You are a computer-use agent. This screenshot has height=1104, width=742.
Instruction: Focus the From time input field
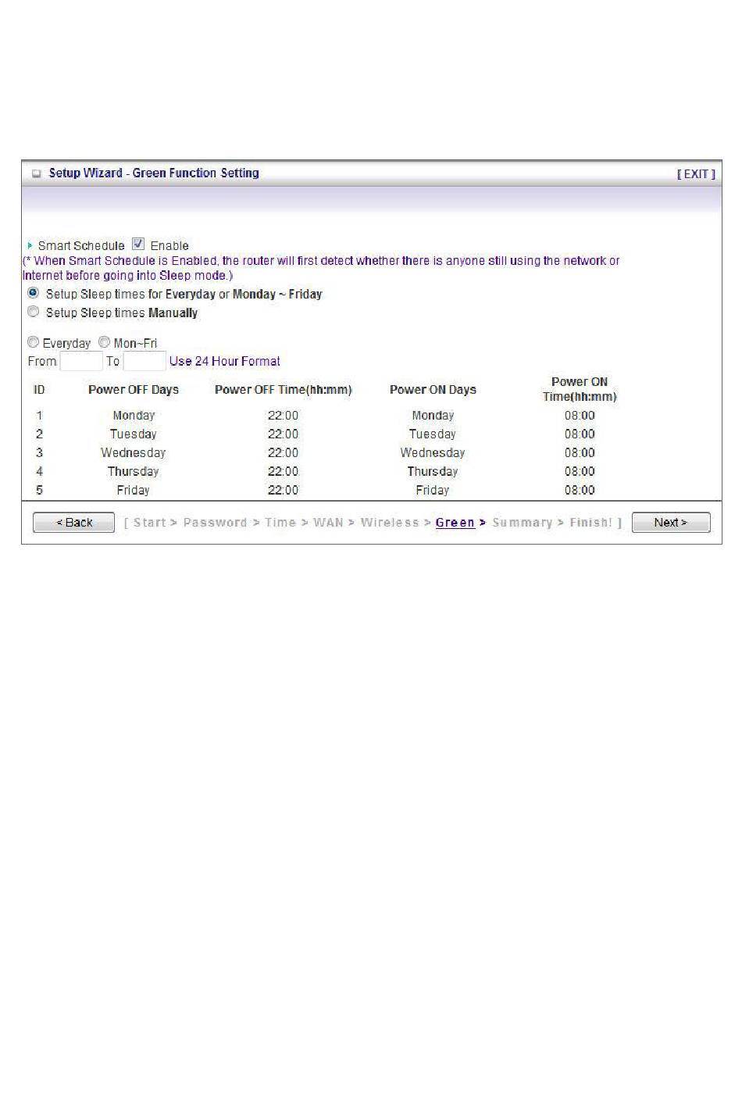81,361
